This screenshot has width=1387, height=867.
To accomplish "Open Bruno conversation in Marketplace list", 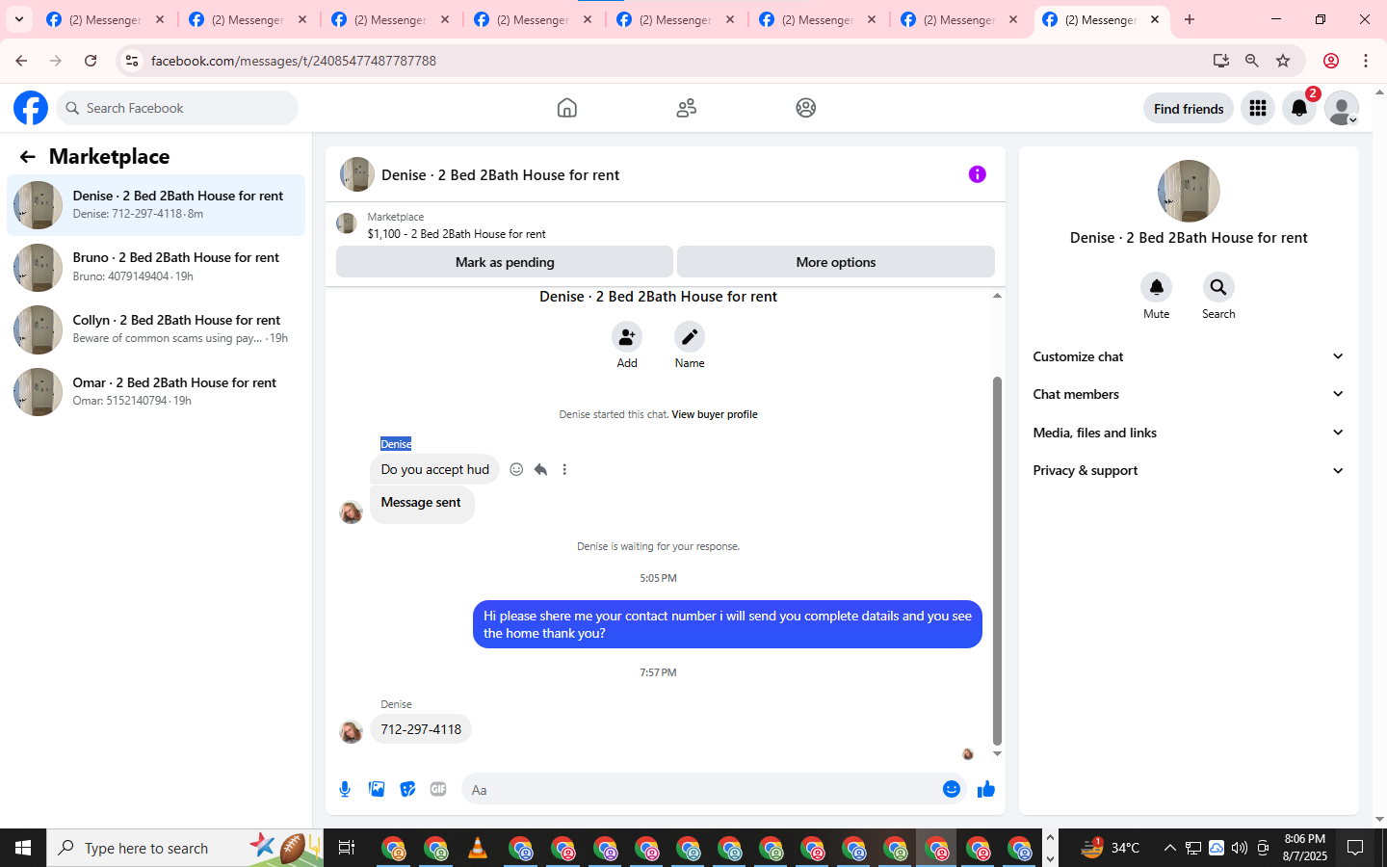I will pyautogui.click(x=156, y=267).
